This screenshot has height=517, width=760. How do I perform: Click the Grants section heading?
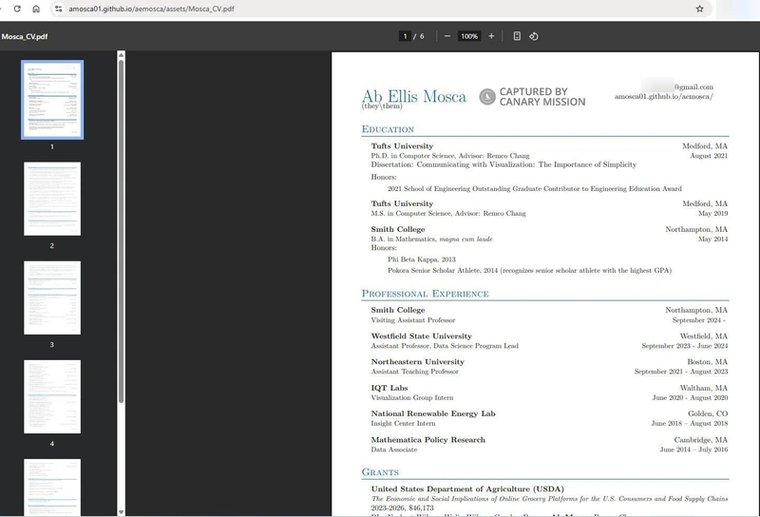click(380, 472)
